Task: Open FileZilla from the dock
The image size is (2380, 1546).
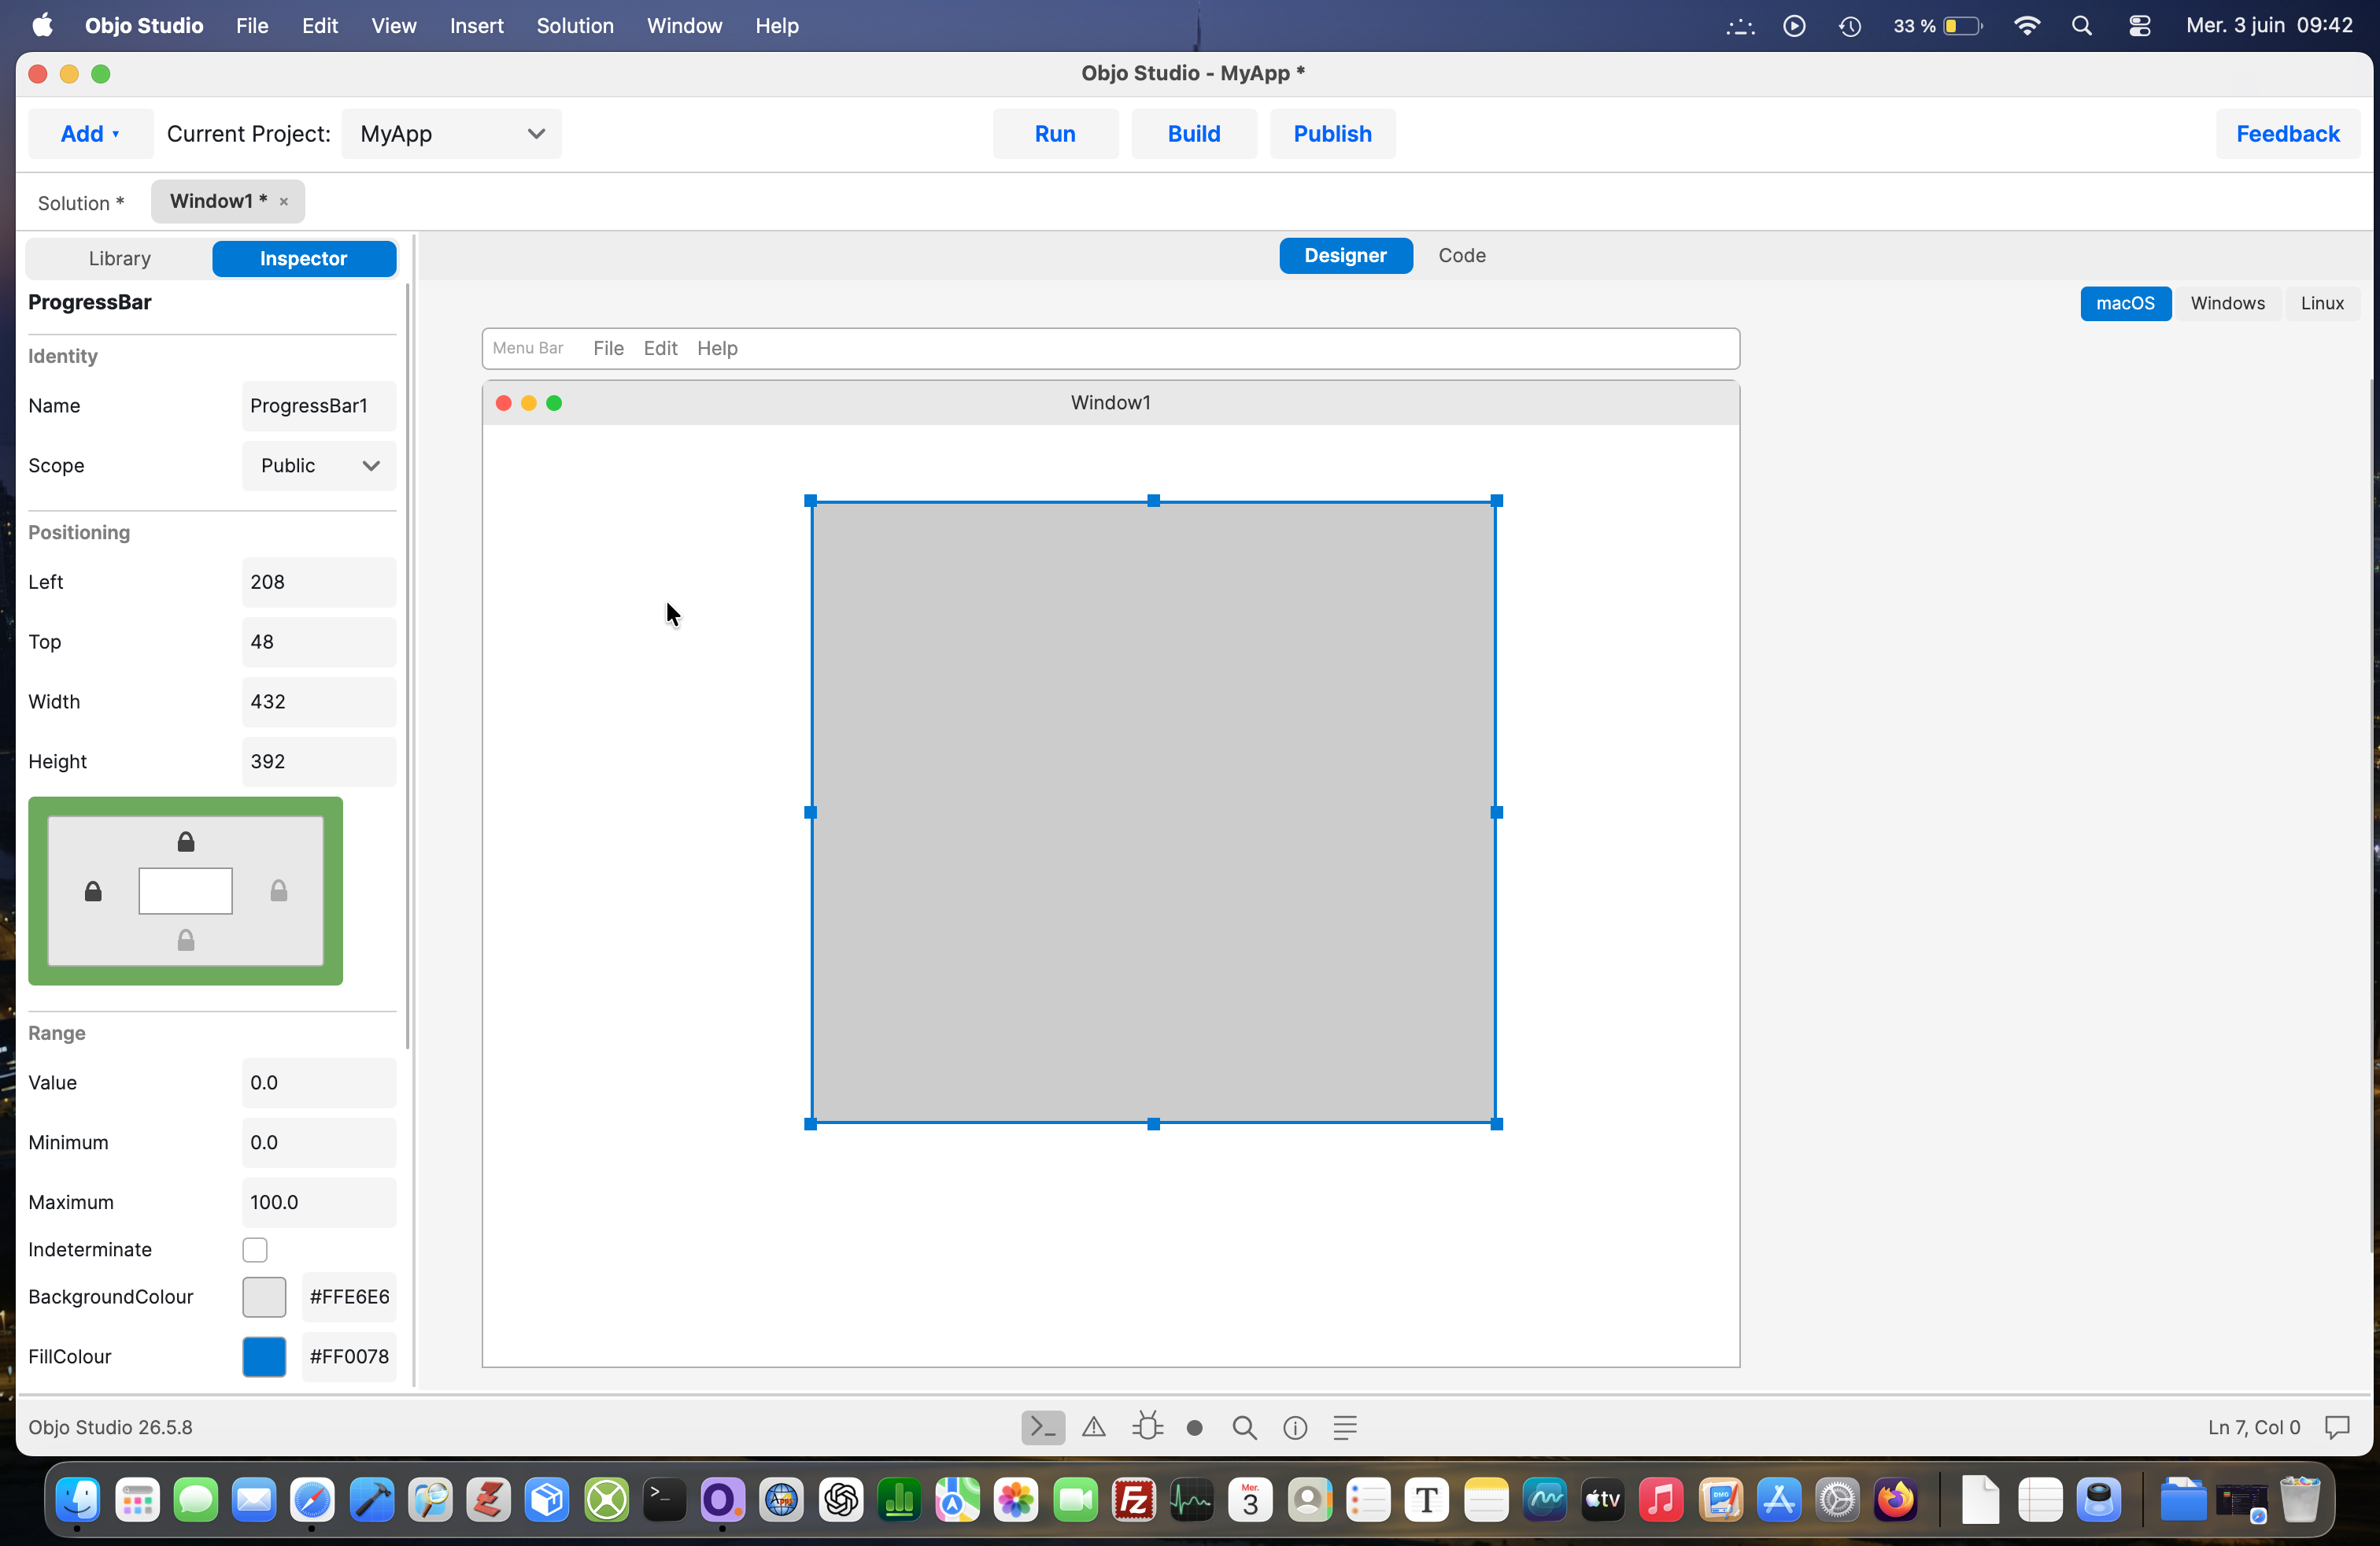Action: 1134,1500
